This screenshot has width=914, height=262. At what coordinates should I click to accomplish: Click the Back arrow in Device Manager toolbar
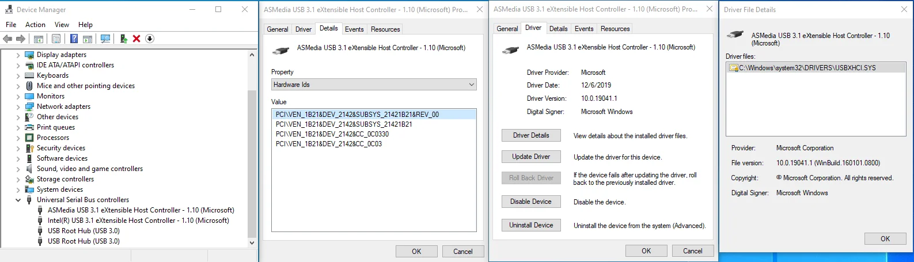coord(7,39)
